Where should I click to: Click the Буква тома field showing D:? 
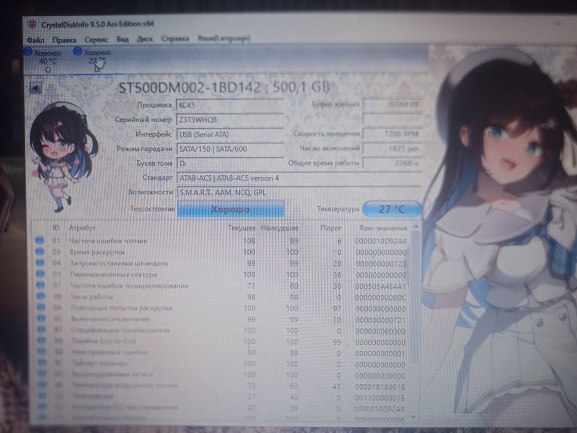(230, 163)
